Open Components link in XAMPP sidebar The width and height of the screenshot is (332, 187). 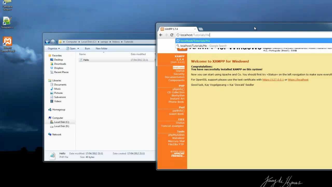[x=176, y=80]
